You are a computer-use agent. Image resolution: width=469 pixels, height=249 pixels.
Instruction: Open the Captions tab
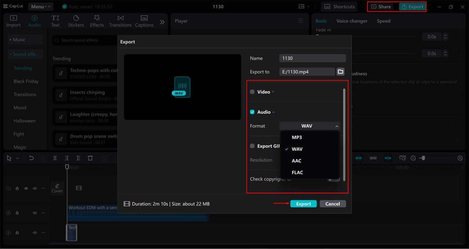pyautogui.click(x=144, y=21)
